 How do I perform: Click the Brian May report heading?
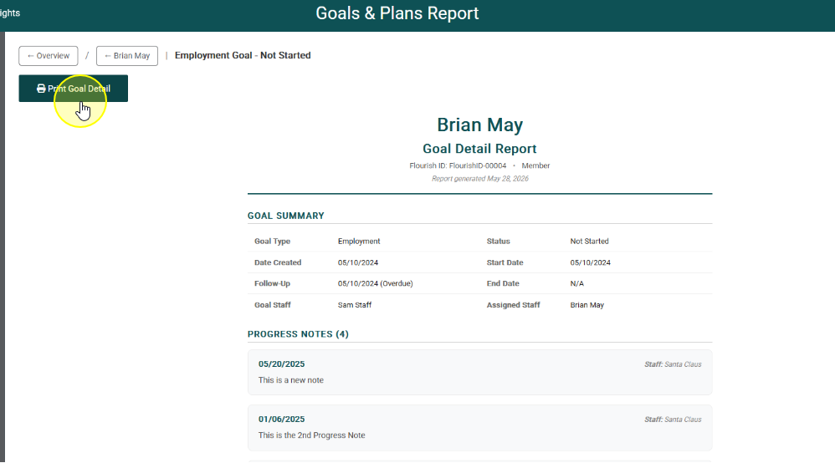click(x=479, y=125)
